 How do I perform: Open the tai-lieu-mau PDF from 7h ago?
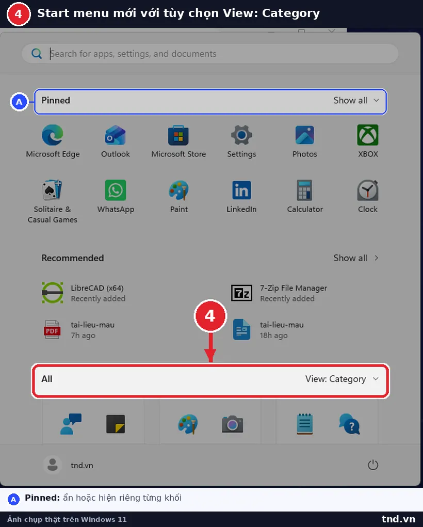pyautogui.click(x=78, y=330)
